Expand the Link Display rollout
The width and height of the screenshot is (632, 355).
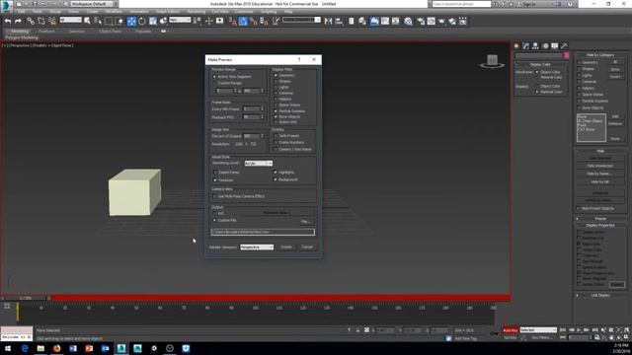[x=600, y=296]
